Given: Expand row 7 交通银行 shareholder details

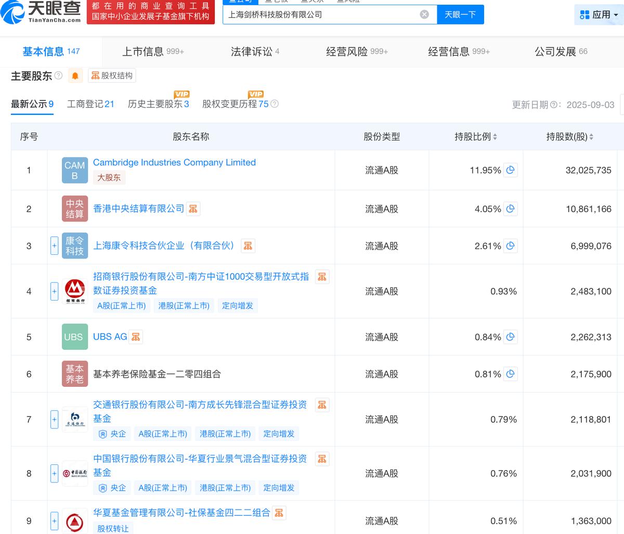Looking at the screenshot, I should click(54, 419).
